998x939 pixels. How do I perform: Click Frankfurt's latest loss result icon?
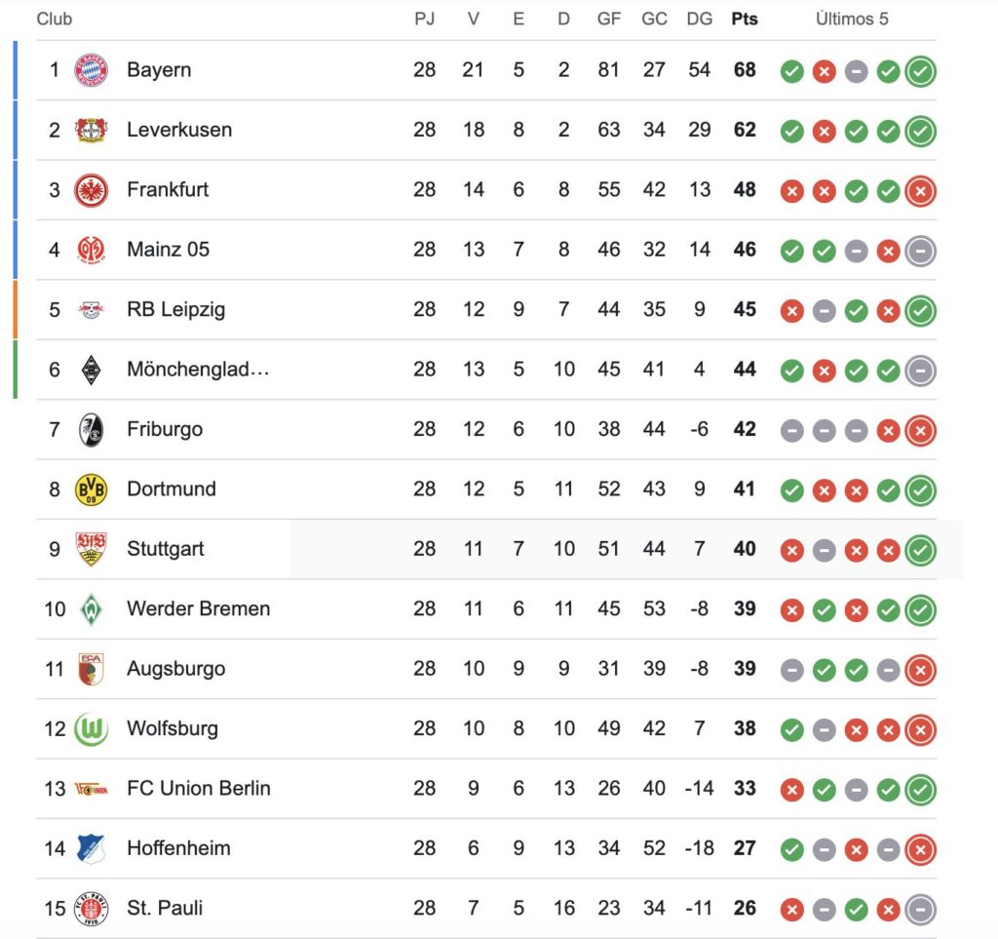pyautogui.click(x=920, y=190)
